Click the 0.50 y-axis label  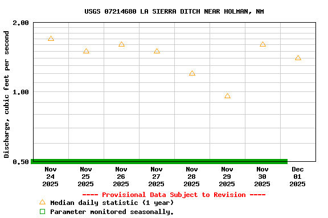tap(20, 162)
